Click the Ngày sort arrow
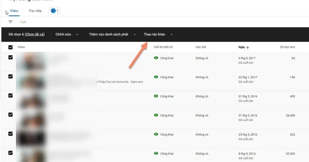The width and height of the screenshot is (309, 162). click(x=248, y=47)
